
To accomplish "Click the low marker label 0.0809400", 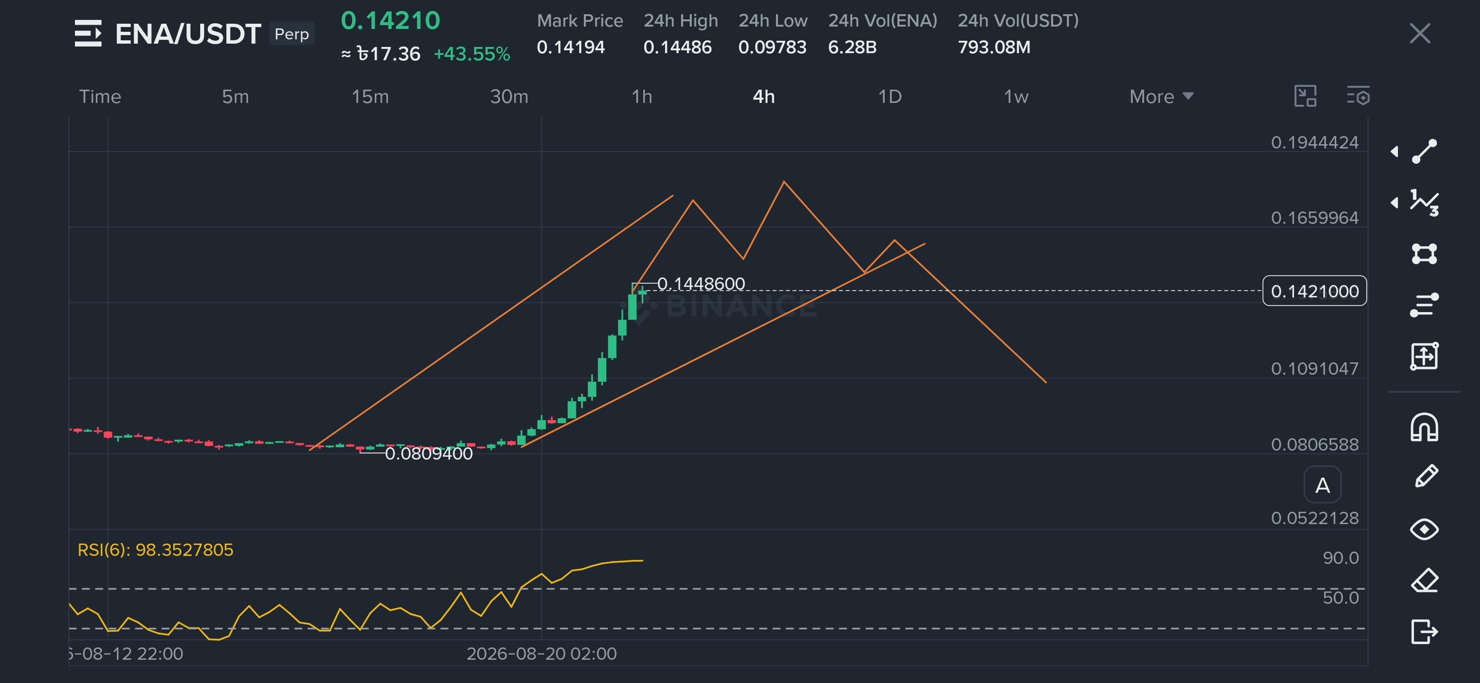I will point(429,454).
